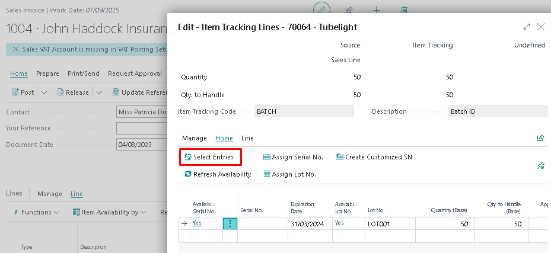Dismiss the Sales VAT Account warning

15,49
